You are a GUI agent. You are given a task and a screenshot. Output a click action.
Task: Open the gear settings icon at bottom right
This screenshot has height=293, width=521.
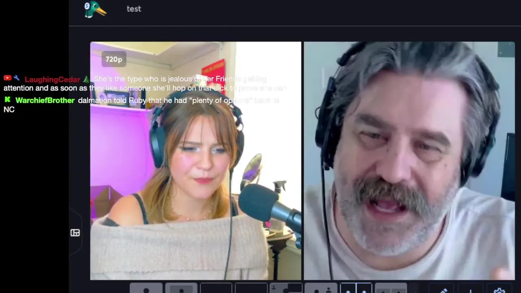tap(499, 290)
